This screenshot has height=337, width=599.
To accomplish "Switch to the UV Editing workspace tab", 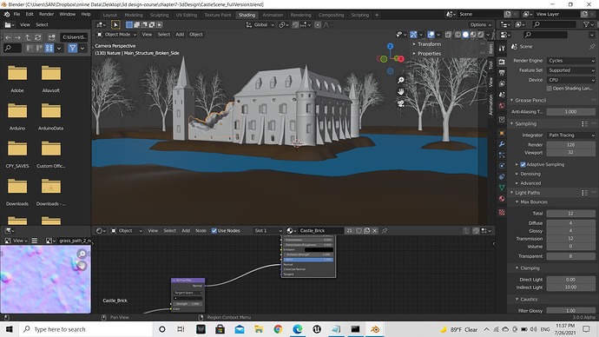I will click(x=187, y=15).
